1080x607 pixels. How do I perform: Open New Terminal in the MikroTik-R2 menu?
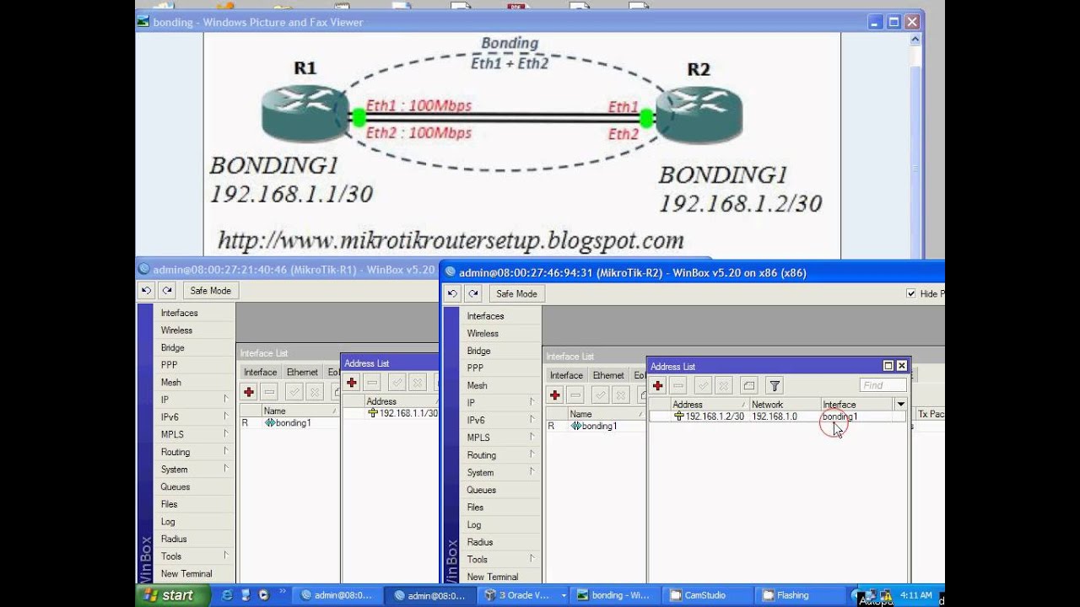click(x=492, y=577)
